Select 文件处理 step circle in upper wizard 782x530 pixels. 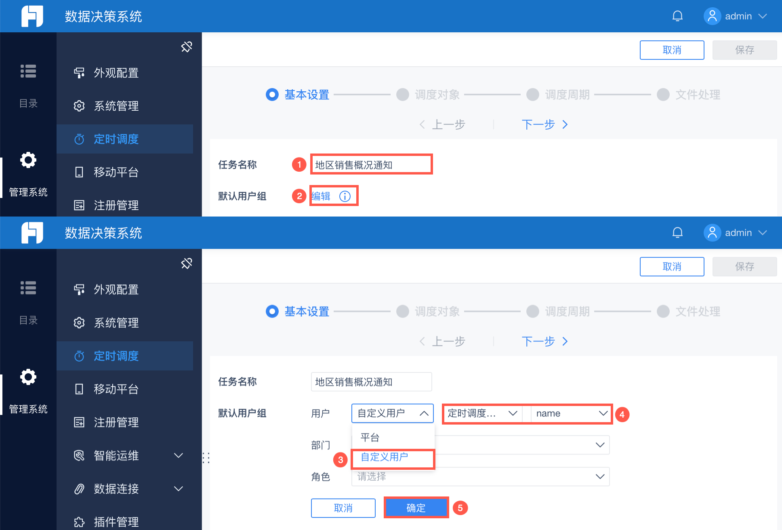coord(663,95)
